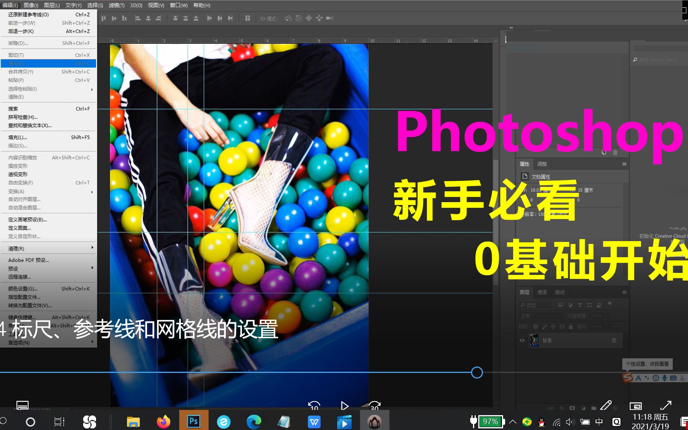The height and width of the screenshot is (430, 688).
Task: Choose 填充 from the Edit menu
Action: [48, 137]
